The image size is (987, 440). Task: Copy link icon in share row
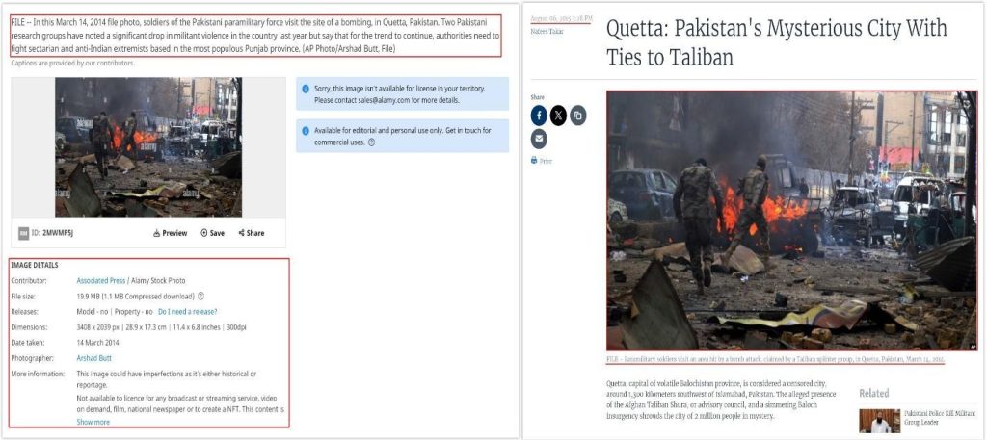(x=578, y=115)
